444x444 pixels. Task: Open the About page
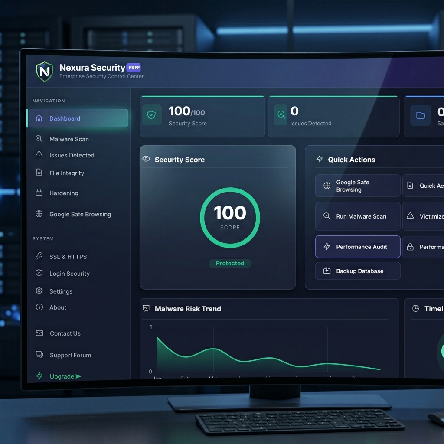58,307
